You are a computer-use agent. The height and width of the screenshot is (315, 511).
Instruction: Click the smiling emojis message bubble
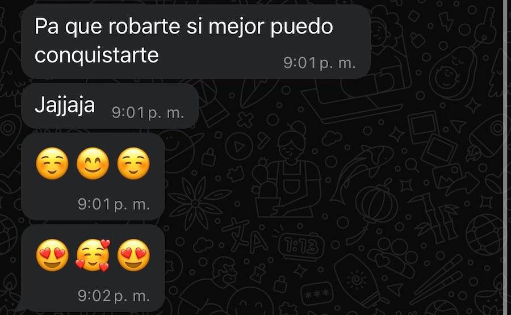point(93,177)
